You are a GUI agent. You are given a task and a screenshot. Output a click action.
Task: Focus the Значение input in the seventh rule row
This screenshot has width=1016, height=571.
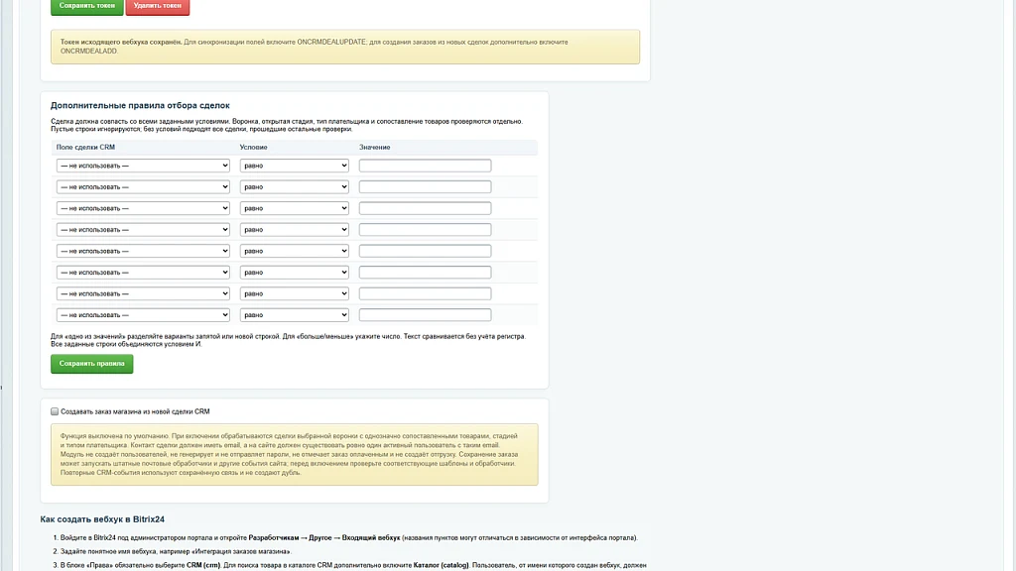[x=425, y=293]
